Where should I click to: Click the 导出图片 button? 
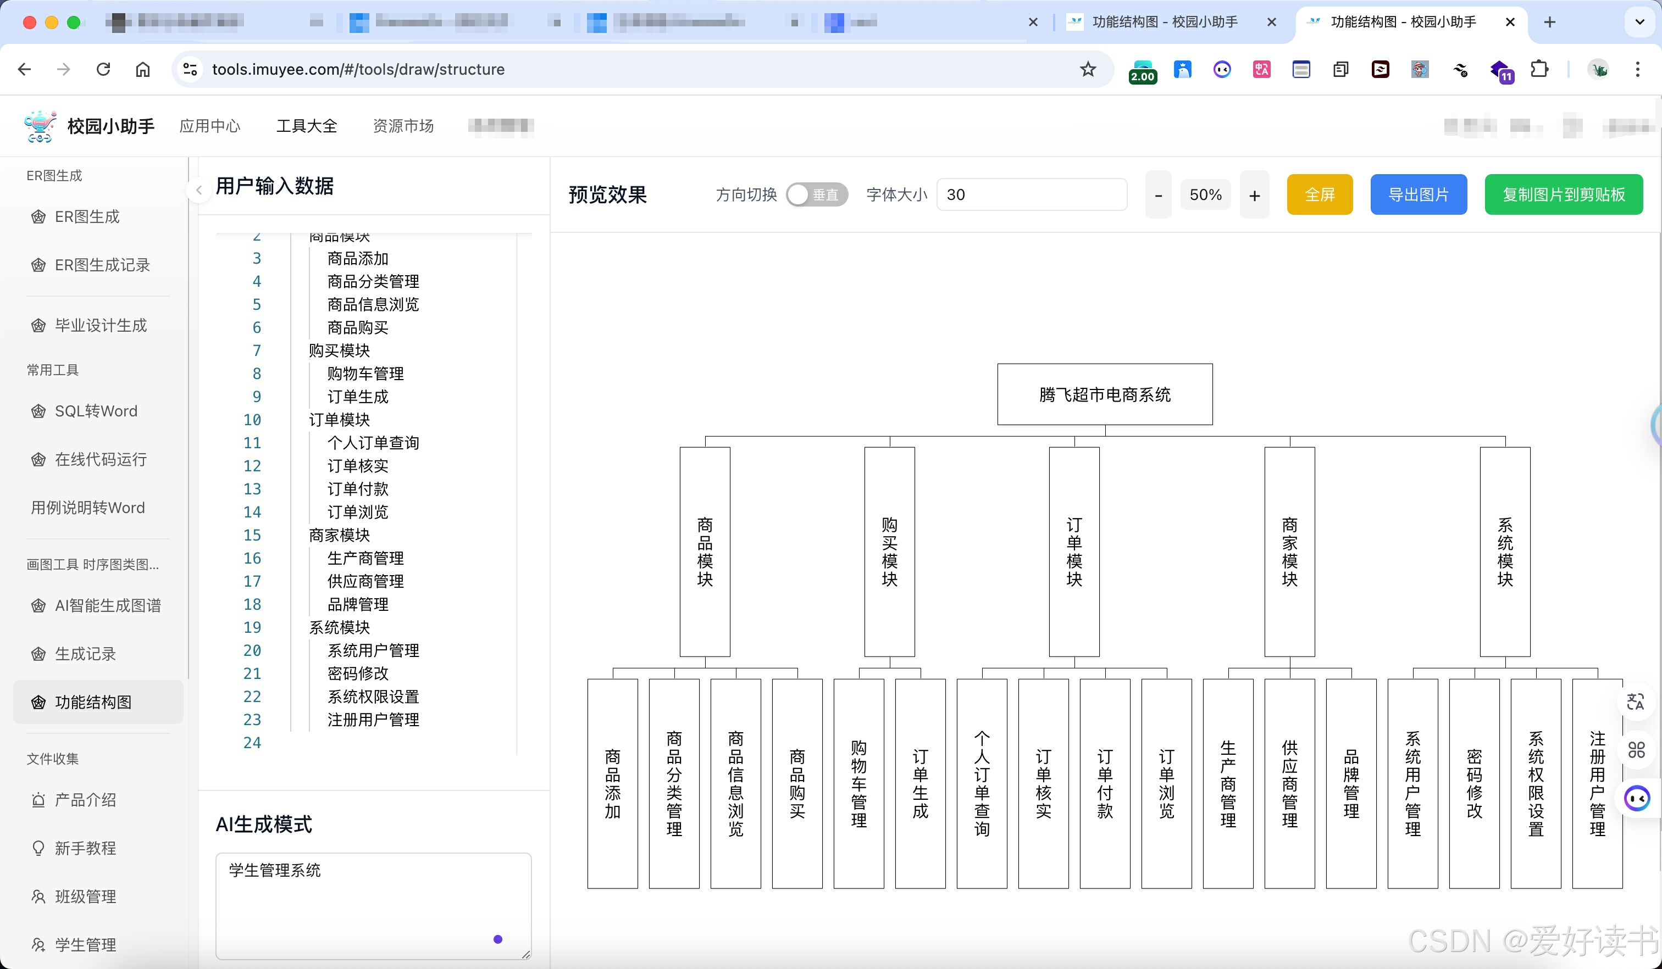1418,195
